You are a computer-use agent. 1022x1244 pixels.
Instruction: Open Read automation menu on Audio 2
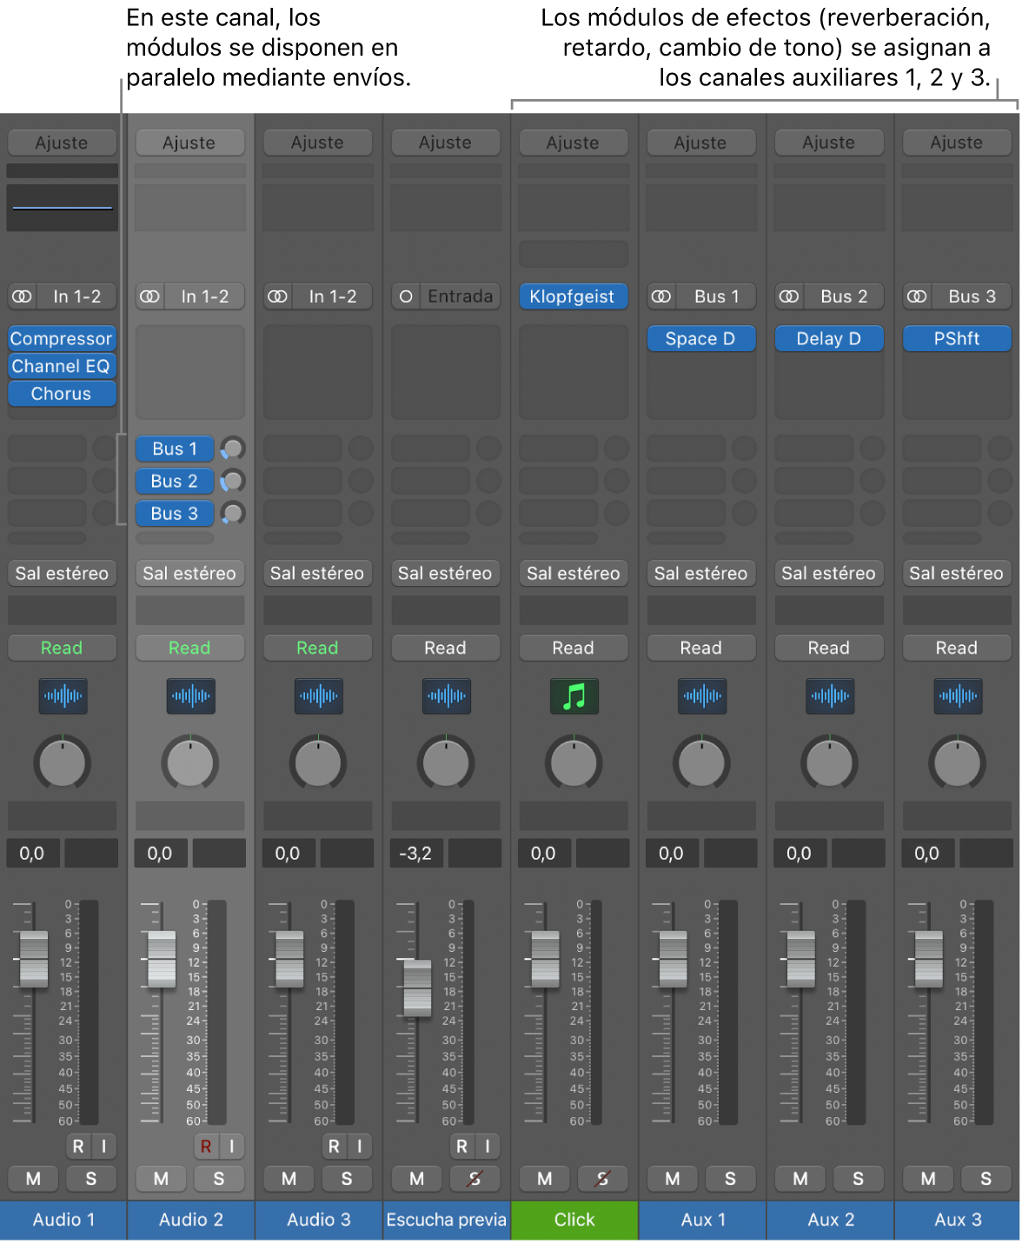189,648
